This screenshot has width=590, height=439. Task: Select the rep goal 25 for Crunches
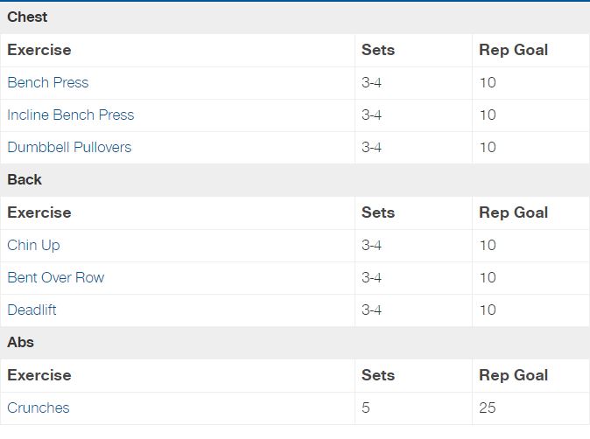coord(488,408)
